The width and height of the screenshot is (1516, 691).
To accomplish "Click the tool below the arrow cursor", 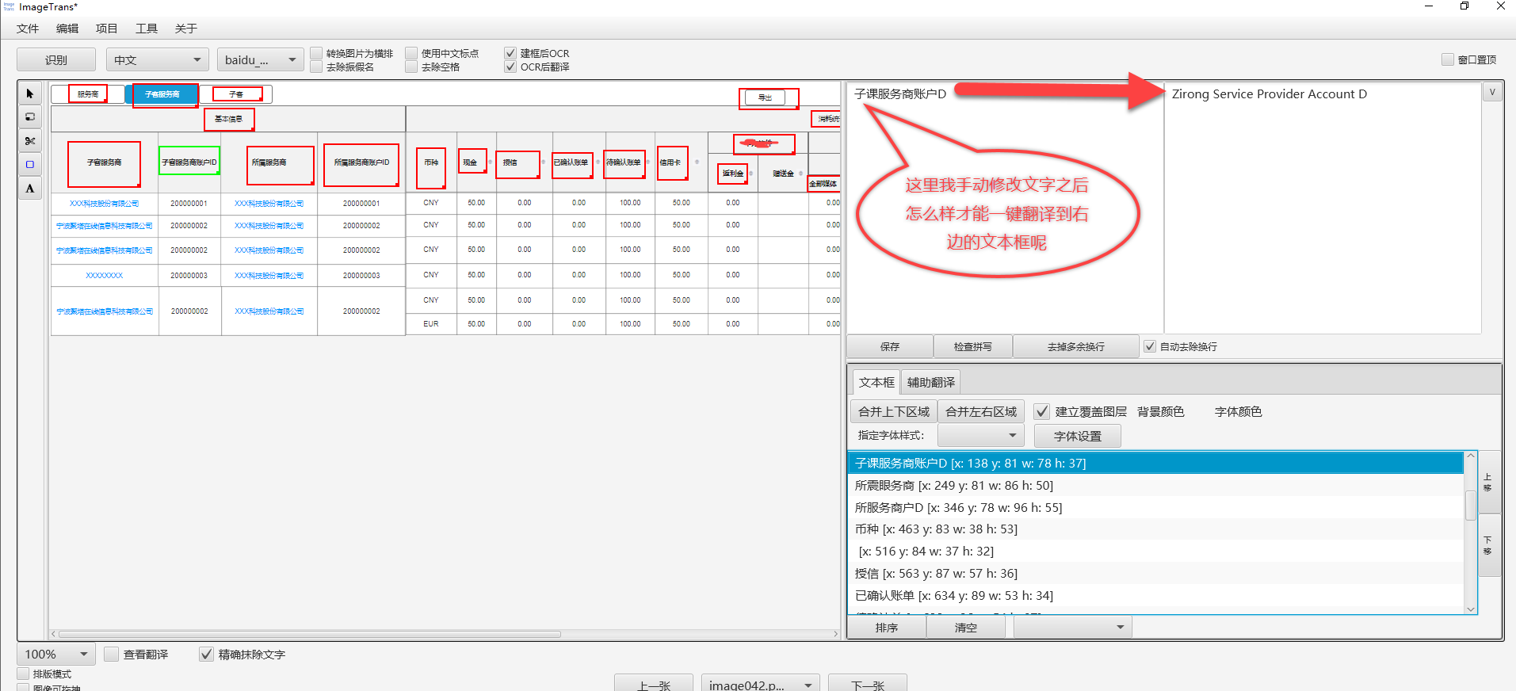I will click(30, 117).
